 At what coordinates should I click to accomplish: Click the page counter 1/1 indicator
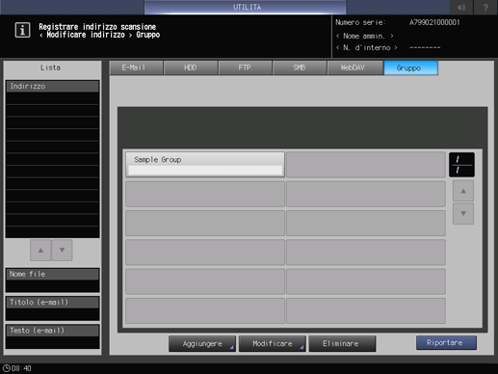[x=461, y=165]
